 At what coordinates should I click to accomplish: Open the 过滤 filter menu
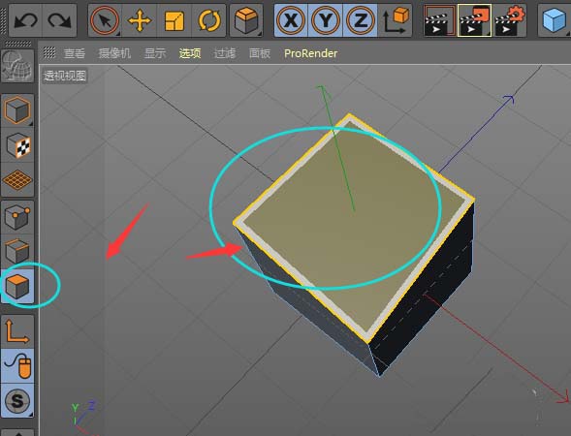[225, 53]
